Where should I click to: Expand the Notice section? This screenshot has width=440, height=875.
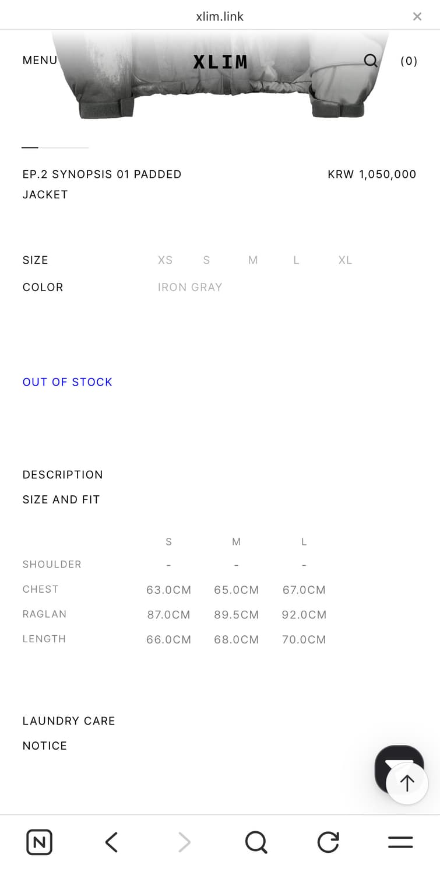click(45, 745)
